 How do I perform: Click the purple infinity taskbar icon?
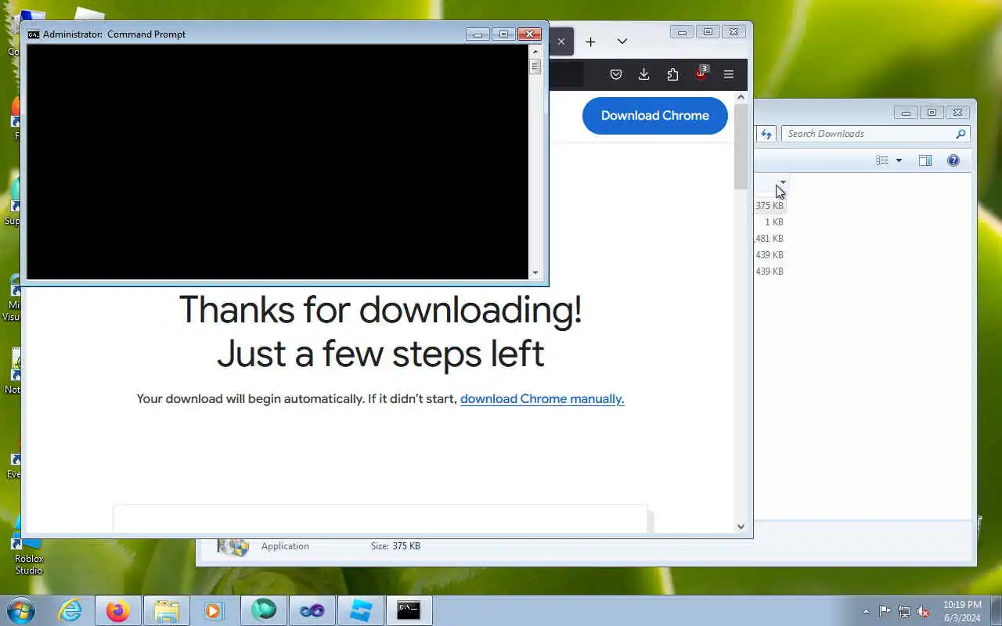312,610
